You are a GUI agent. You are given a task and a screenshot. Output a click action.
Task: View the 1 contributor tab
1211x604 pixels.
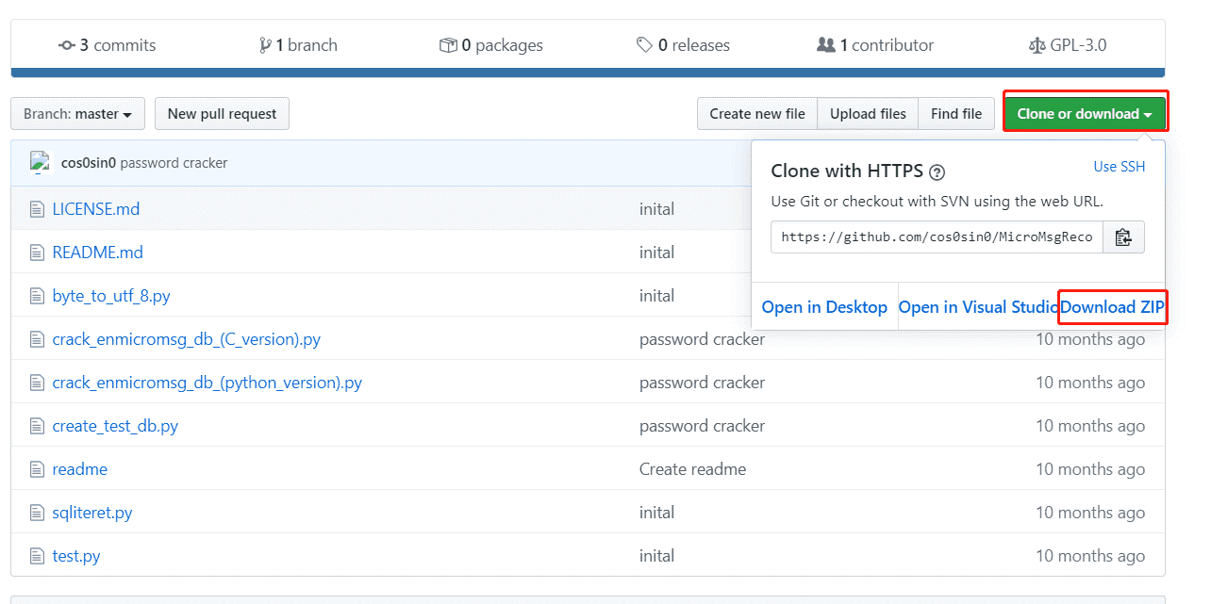[875, 45]
